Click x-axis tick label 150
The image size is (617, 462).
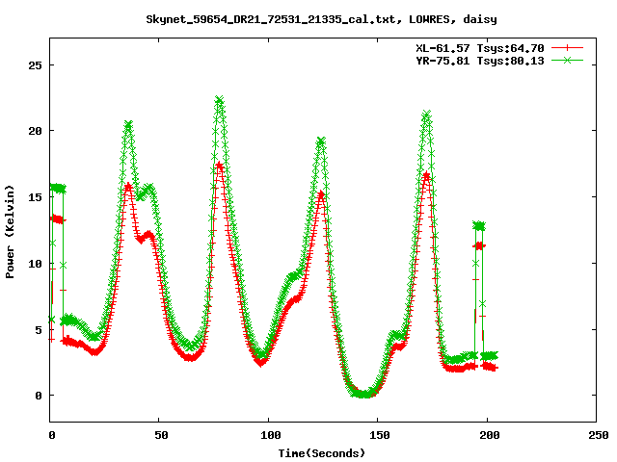(380, 435)
